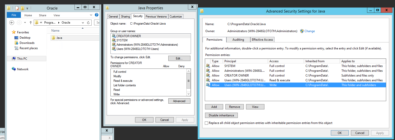Click the Back arrow in Explorer
This screenshot has height=140, width=395.
[12, 23]
